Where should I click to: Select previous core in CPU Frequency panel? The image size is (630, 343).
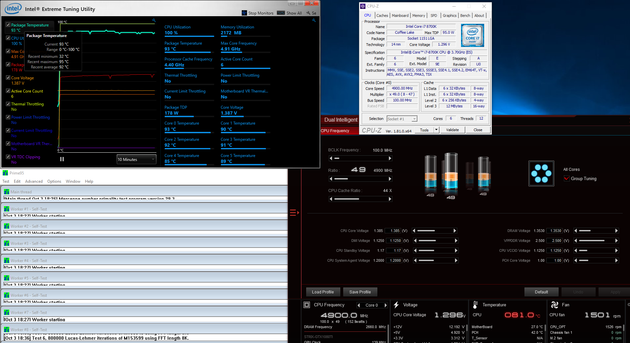click(359, 305)
